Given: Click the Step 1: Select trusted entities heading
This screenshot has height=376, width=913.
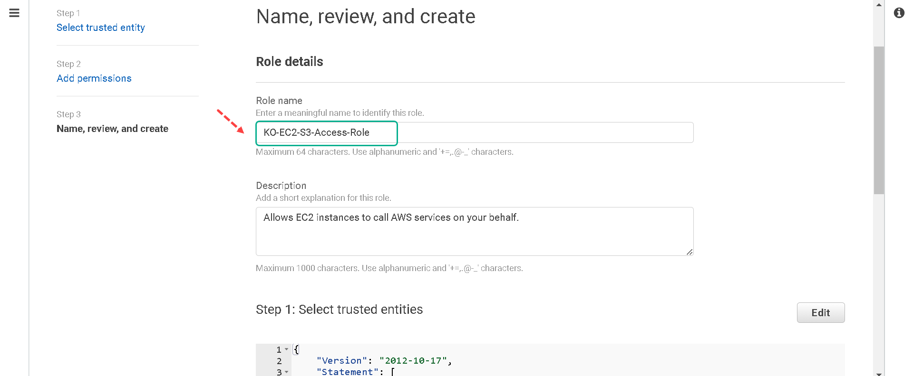Looking at the screenshot, I should click(339, 310).
